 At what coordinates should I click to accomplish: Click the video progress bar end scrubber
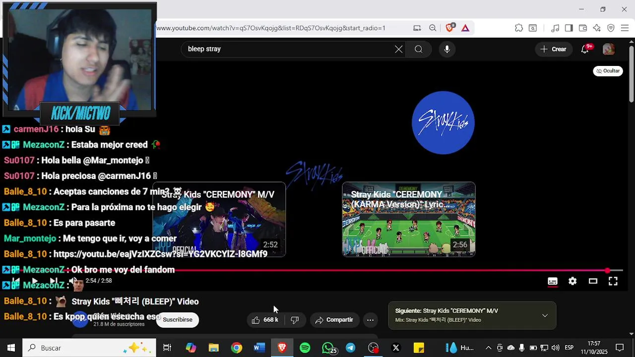click(x=608, y=270)
